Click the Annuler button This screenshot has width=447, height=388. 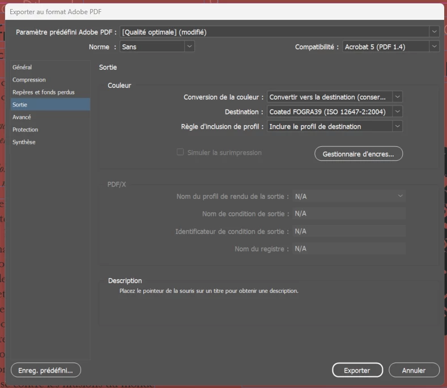pyautogui.click(x=414, y=370)
